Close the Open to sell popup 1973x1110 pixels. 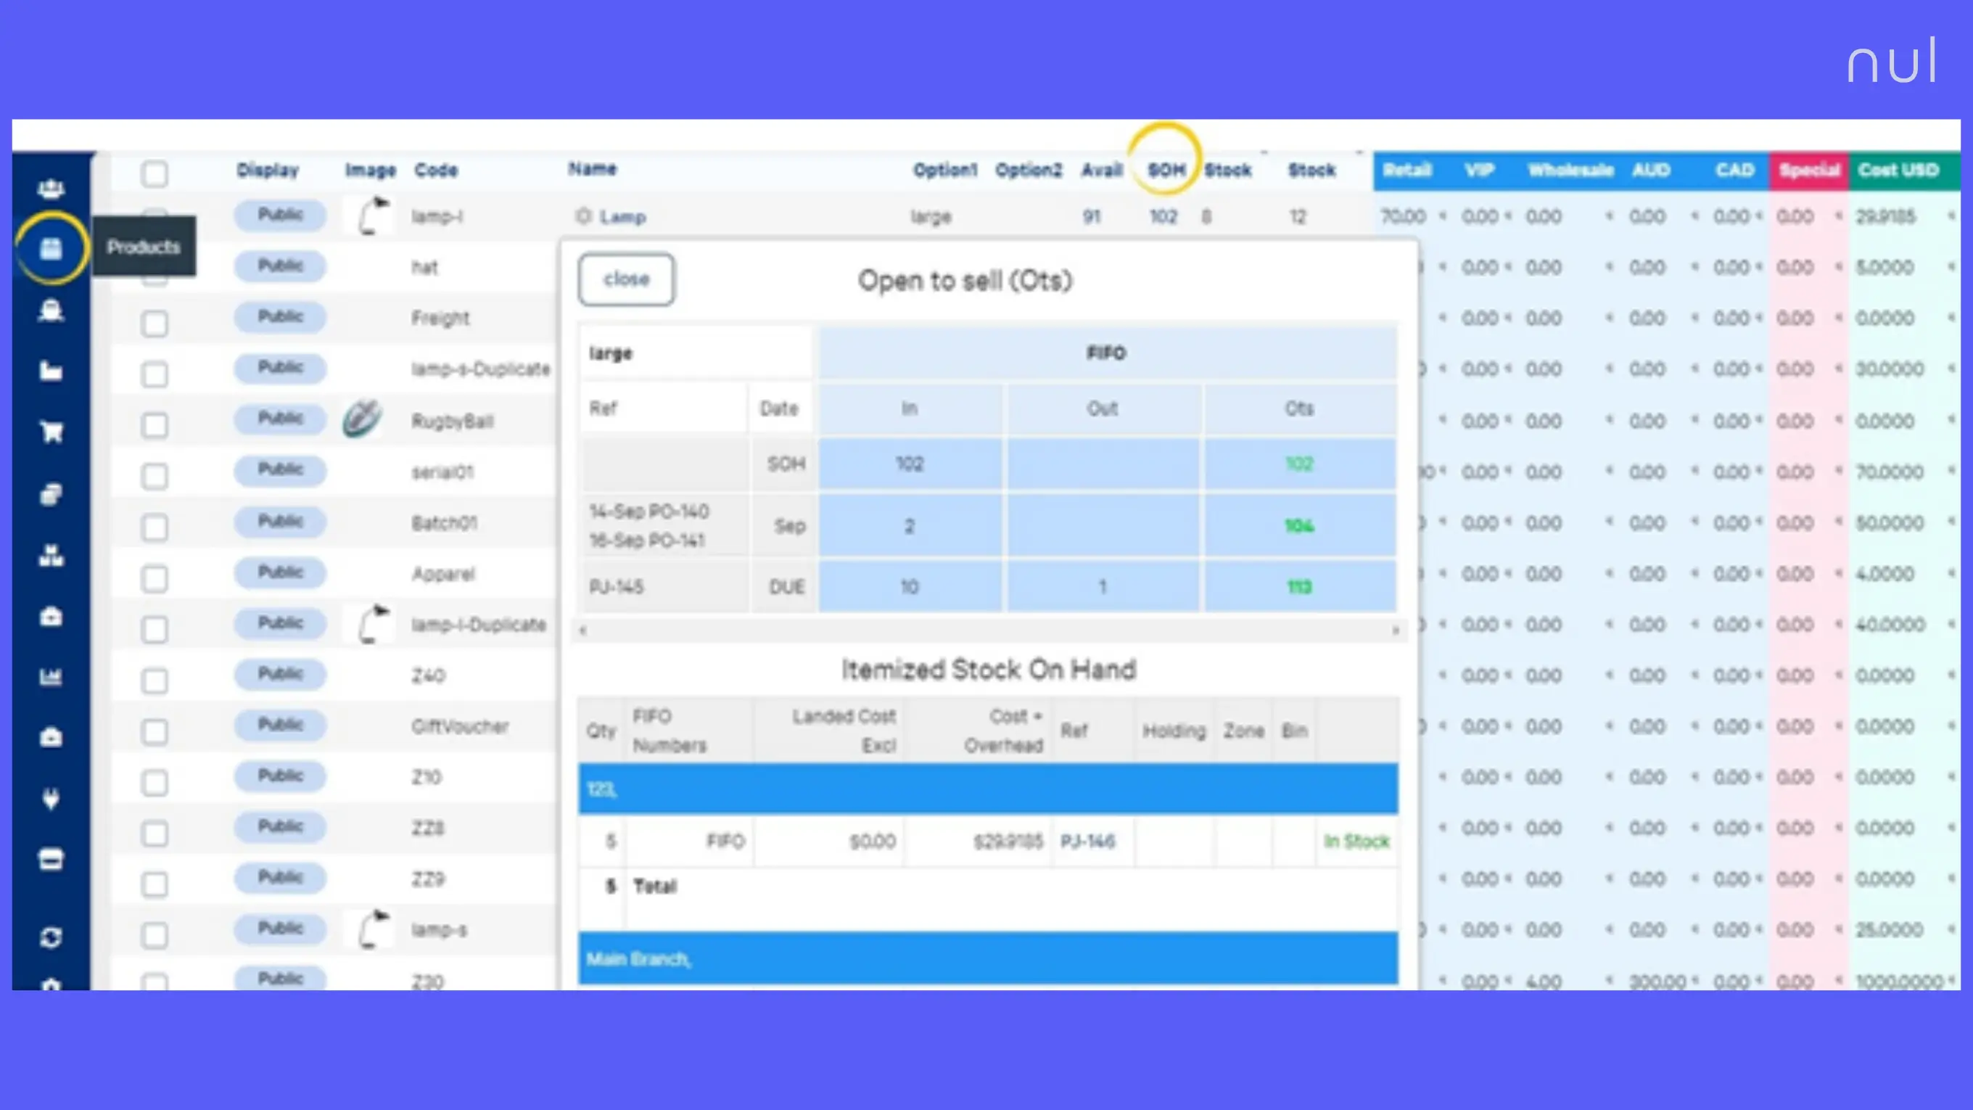click(x=627, y=279)
